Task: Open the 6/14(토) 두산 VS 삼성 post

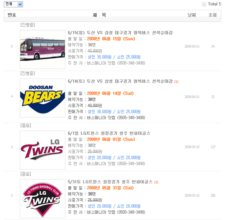Action: coord(120,81)
